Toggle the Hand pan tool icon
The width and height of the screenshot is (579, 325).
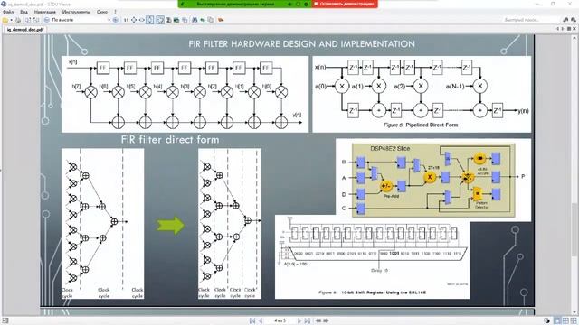[159, 20]
